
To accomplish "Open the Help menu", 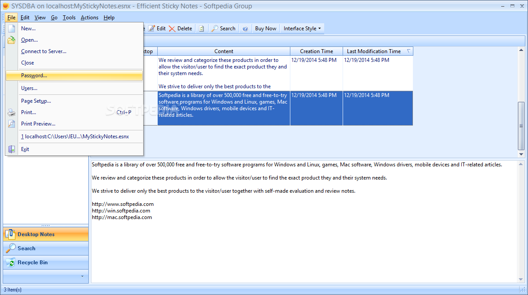I will coord(109,18).
